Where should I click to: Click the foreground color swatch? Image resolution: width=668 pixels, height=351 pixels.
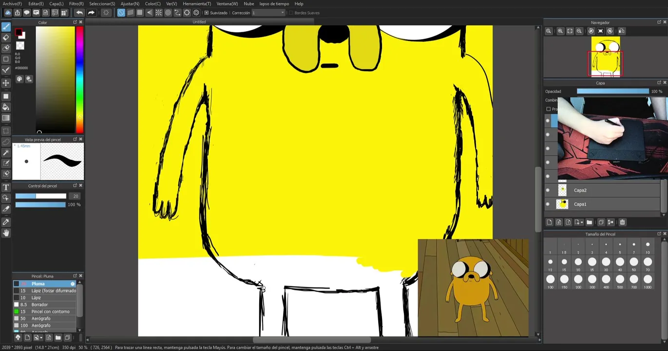[19, 33]
